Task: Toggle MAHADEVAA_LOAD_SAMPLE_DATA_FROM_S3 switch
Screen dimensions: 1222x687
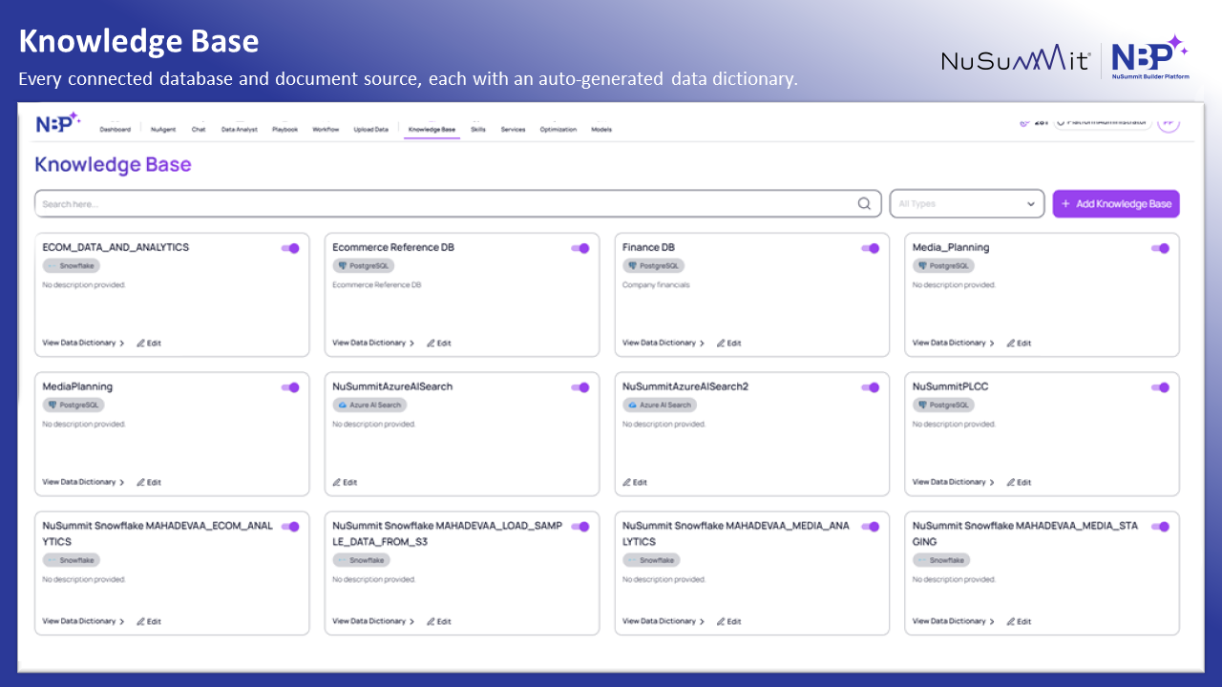Action: click(580, 527)
